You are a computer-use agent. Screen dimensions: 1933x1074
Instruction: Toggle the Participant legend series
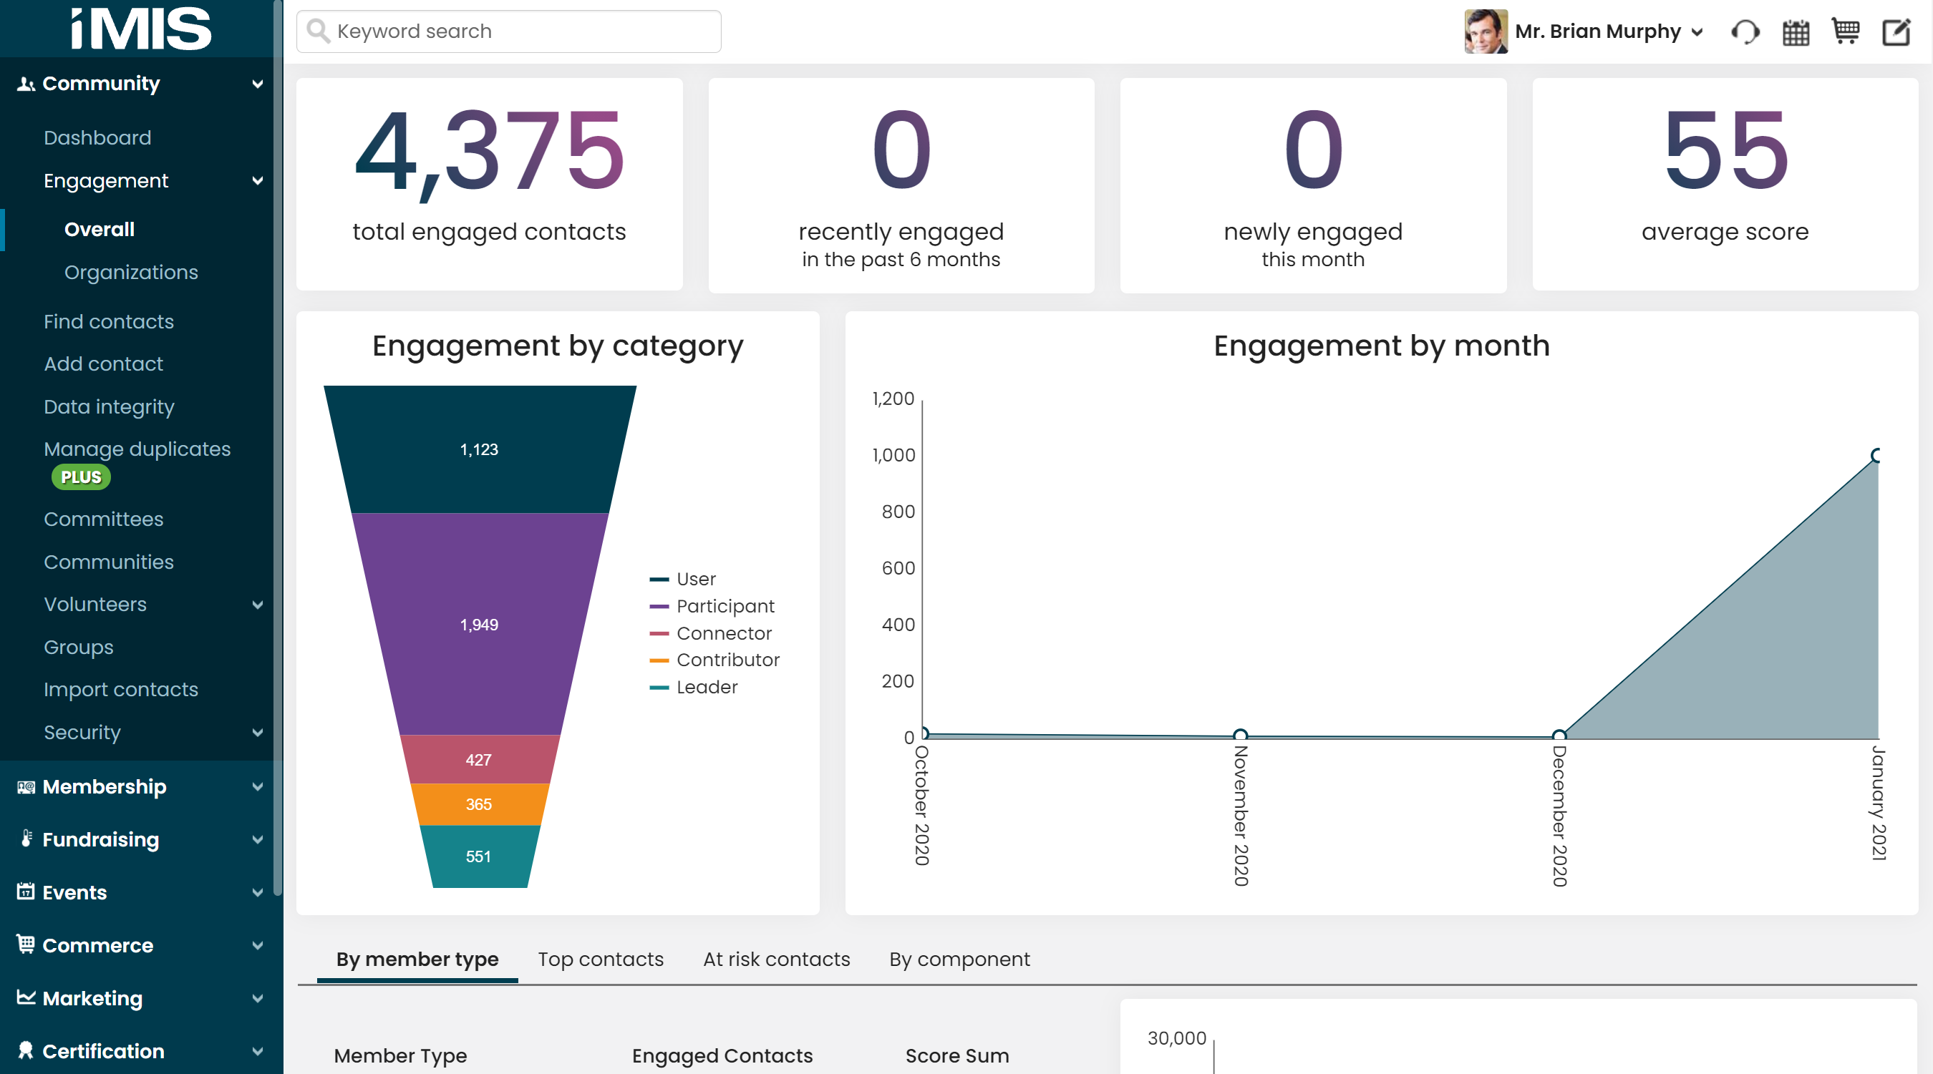tap(724, 606)
